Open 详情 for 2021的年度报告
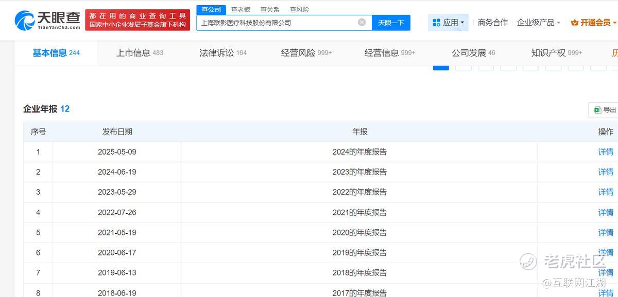The height and width of the screenshot is (297, 618). [x=606, y=212]
